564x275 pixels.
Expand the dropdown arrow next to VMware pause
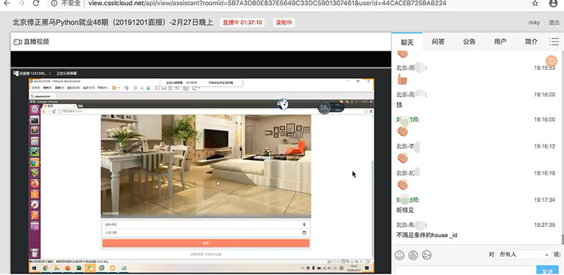(118, 88)
